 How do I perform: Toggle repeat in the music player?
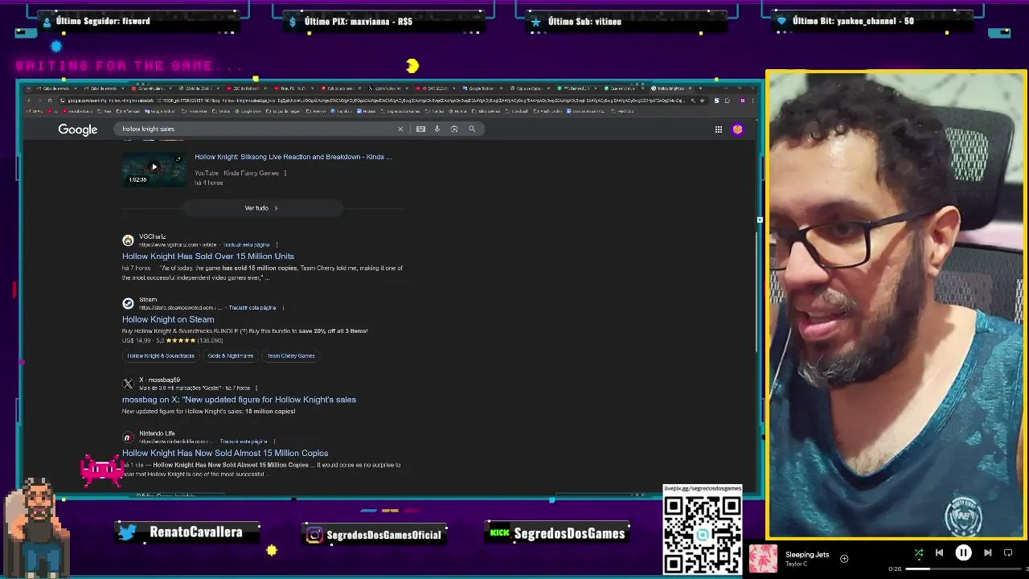pos(1008,552)
